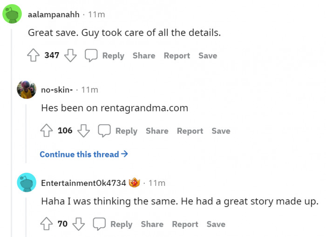Screen dimensions: 326x237
Task: Expand Continue this thread link
Action: pyautogui.click(x=84, y=154)
